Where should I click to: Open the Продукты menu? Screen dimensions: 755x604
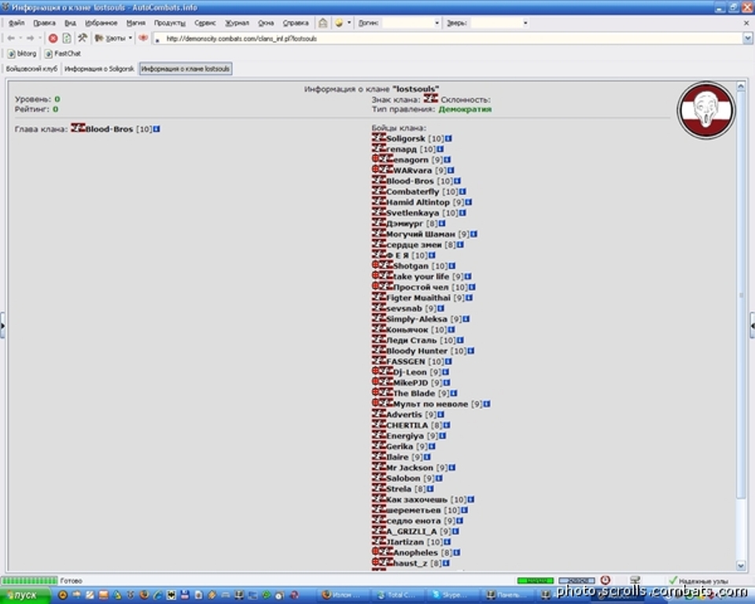(x=170, y=23)
